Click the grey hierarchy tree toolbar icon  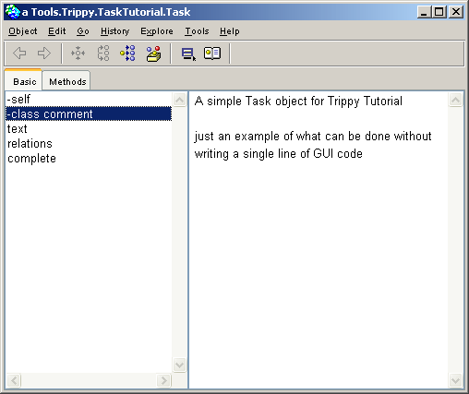(x=103, y=53)
